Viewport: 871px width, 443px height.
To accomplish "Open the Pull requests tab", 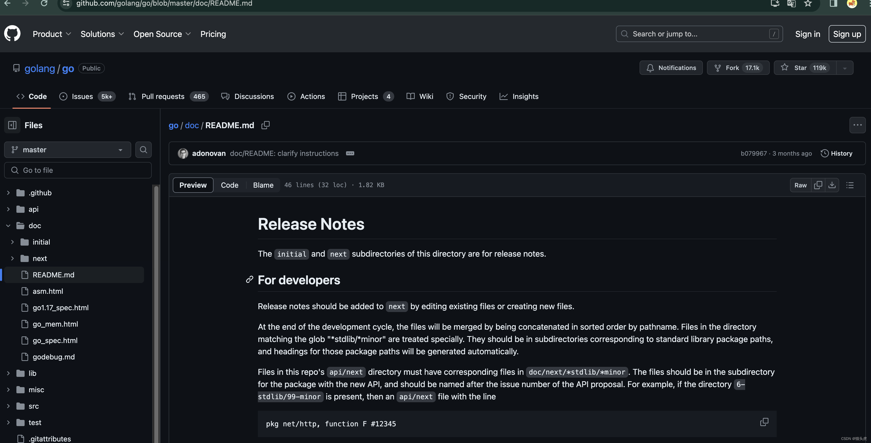I will point(168,96).
